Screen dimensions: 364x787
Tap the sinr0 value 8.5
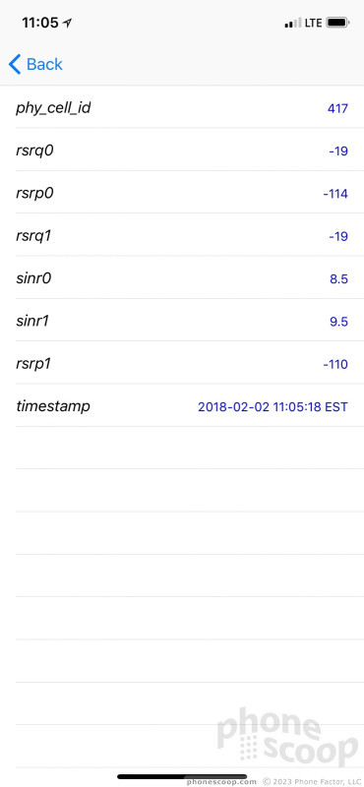click(x=338, y=279)
